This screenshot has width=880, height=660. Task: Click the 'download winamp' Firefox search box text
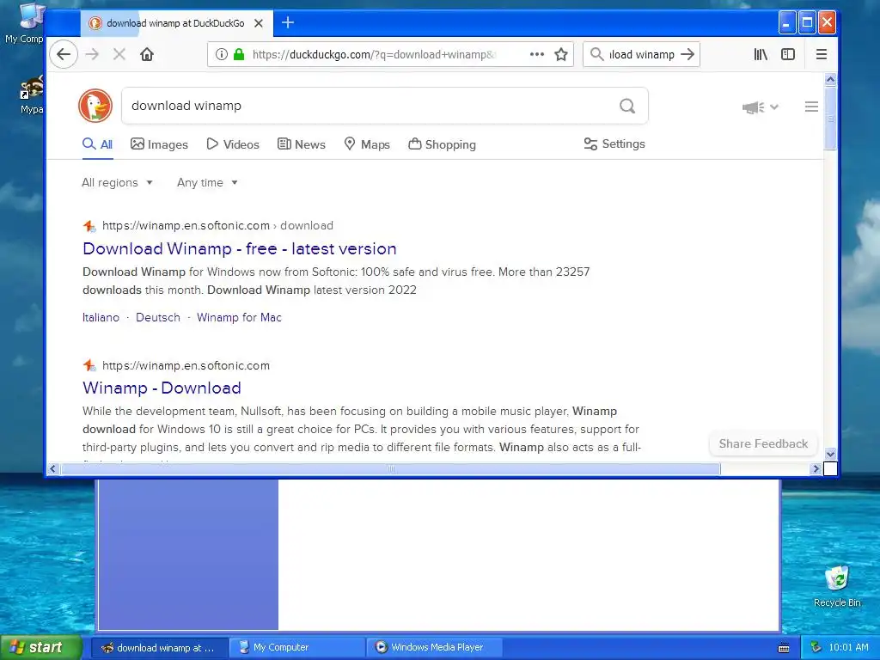[x=641, y=54]
